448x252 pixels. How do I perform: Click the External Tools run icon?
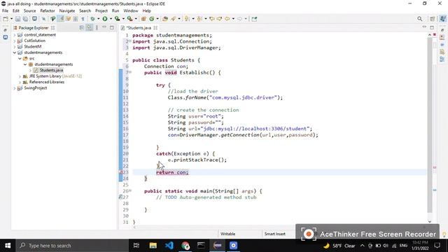tap(129, 19)
